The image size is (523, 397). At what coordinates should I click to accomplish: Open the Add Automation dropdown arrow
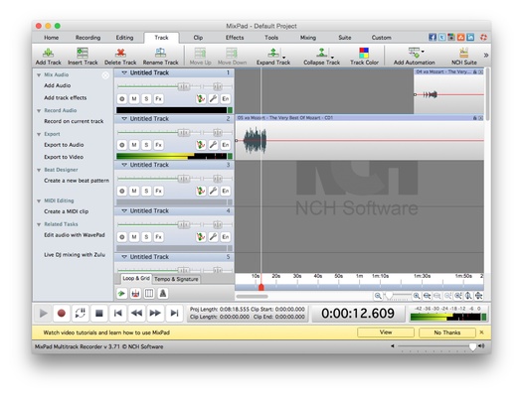coord(423,52)
